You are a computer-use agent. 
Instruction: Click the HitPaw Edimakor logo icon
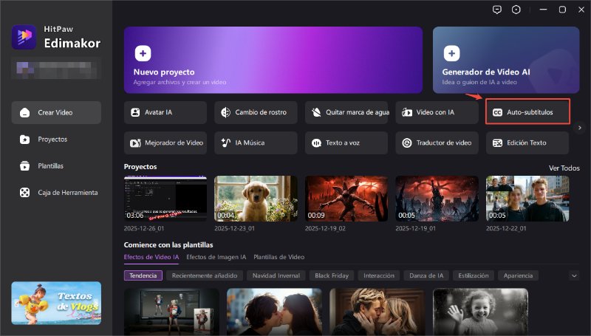(x=24, y=37)
